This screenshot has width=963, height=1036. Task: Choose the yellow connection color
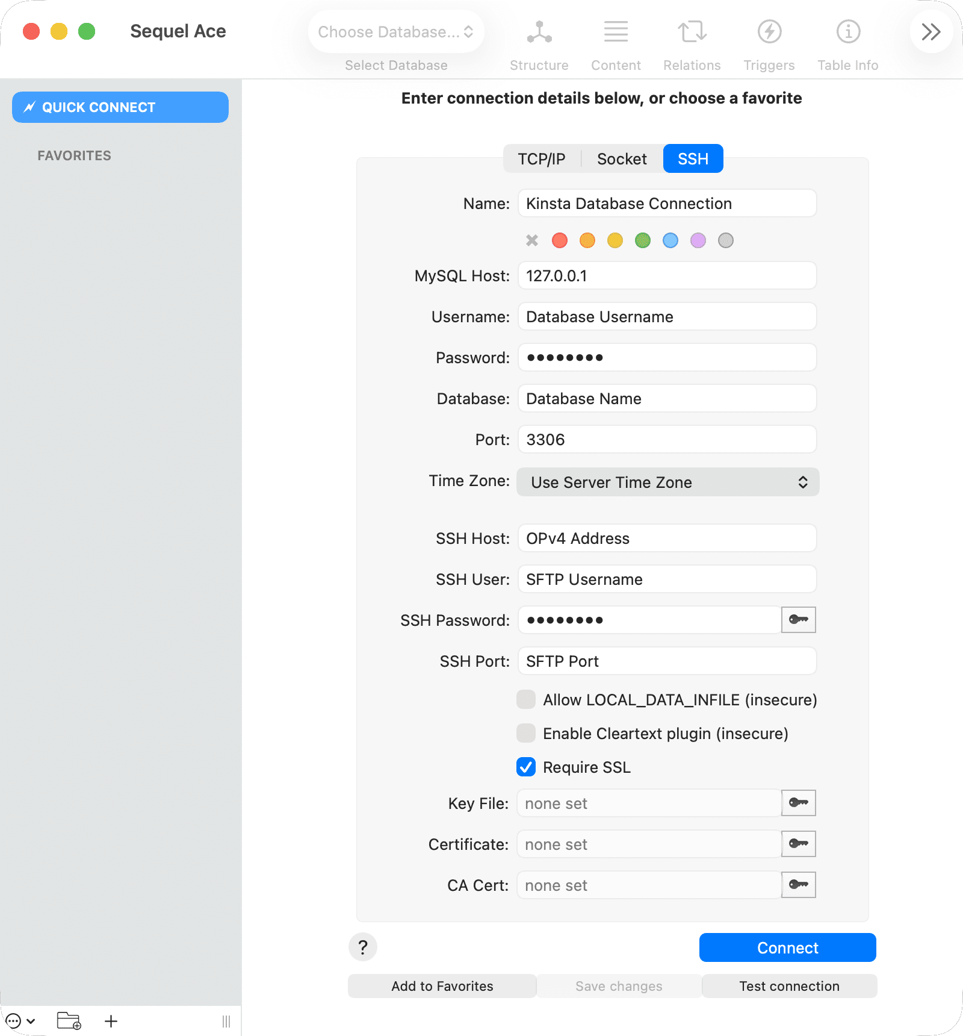(x=615, y=240)
